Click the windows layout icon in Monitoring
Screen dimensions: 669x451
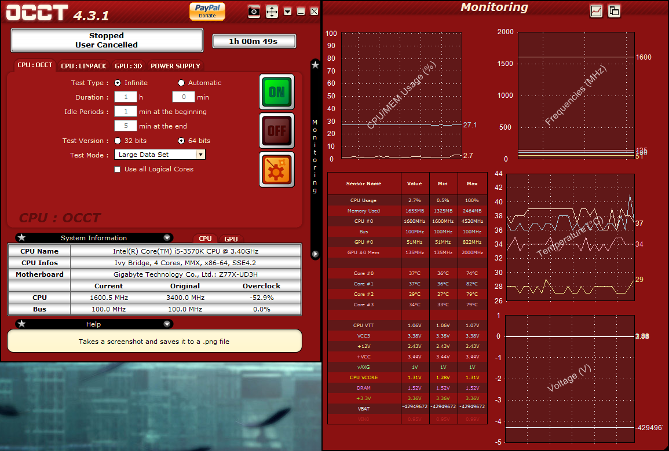tap(614, 11)
